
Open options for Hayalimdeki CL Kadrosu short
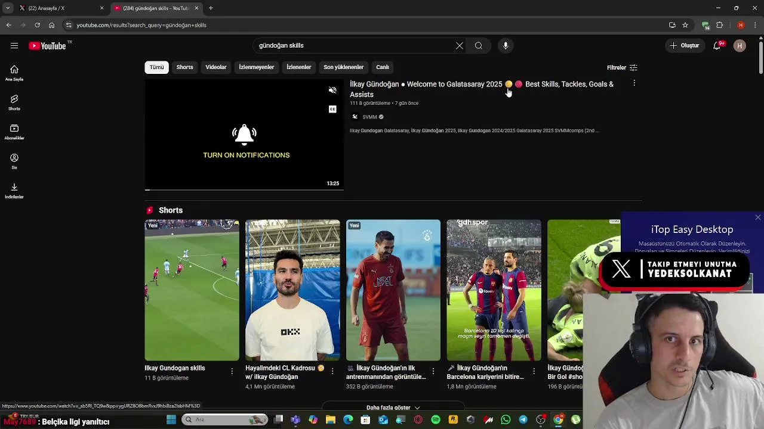[x=333, y=371]
